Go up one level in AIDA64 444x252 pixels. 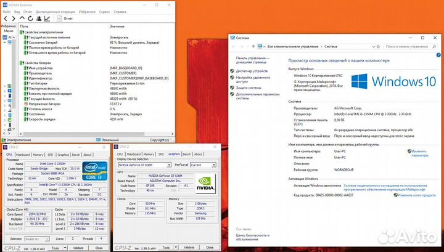click(x=22, y=18)
